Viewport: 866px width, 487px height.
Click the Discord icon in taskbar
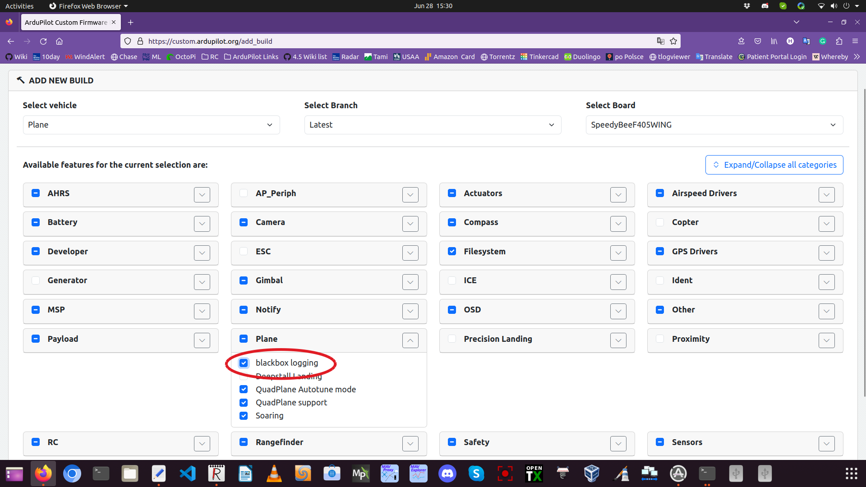pos(447,473)
